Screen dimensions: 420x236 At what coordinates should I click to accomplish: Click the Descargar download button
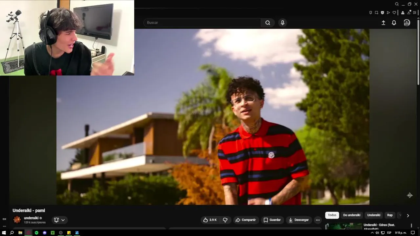(299, 220)
